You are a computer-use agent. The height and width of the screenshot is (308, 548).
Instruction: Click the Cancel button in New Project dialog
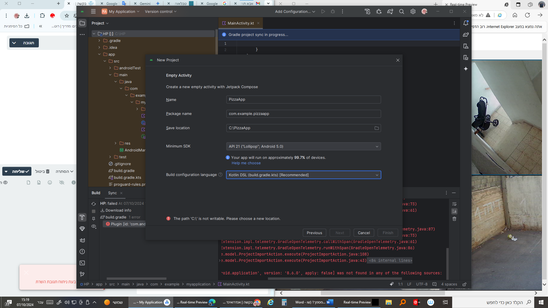(364, 233)
